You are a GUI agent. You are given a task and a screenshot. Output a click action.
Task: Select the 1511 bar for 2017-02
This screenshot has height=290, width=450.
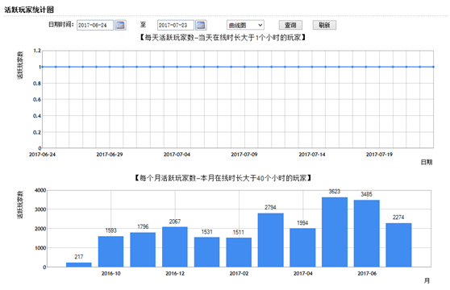[239, 252]
